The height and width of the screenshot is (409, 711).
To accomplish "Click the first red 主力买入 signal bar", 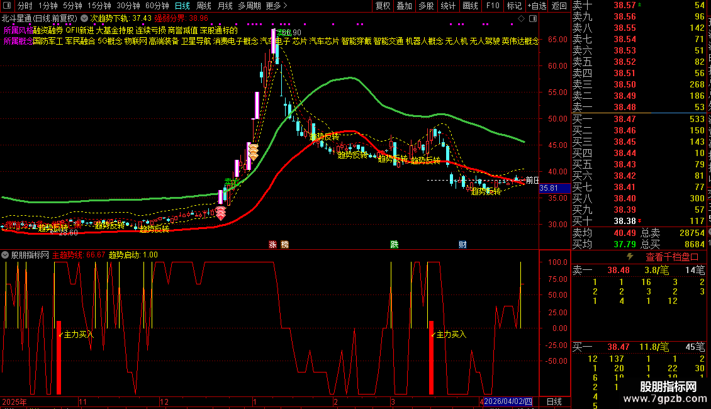I will pyautogui.click(x=59, y=358).
